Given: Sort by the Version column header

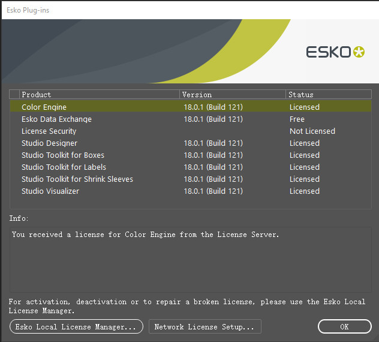Looking at the screenshot, I should point(233,94).
